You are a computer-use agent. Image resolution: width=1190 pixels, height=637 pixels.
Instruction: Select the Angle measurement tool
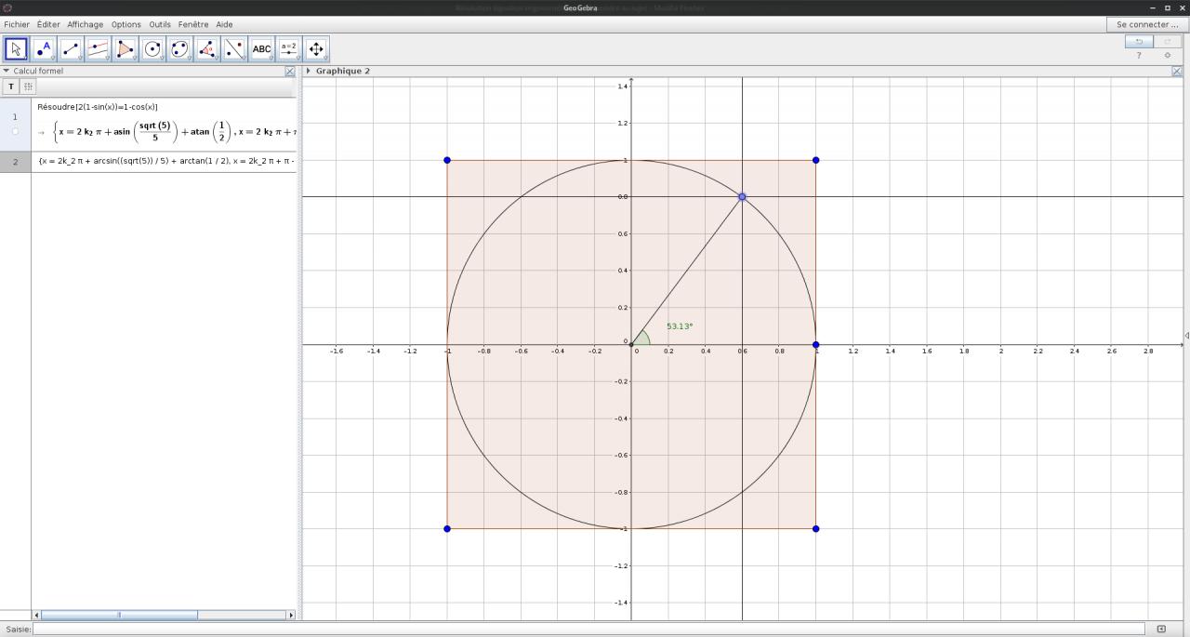pos(207,49)
